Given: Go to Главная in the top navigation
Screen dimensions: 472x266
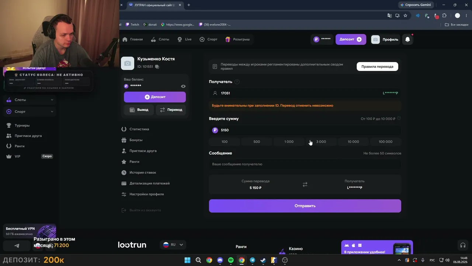Looking at the screenshot, I should tap(133, 40).
